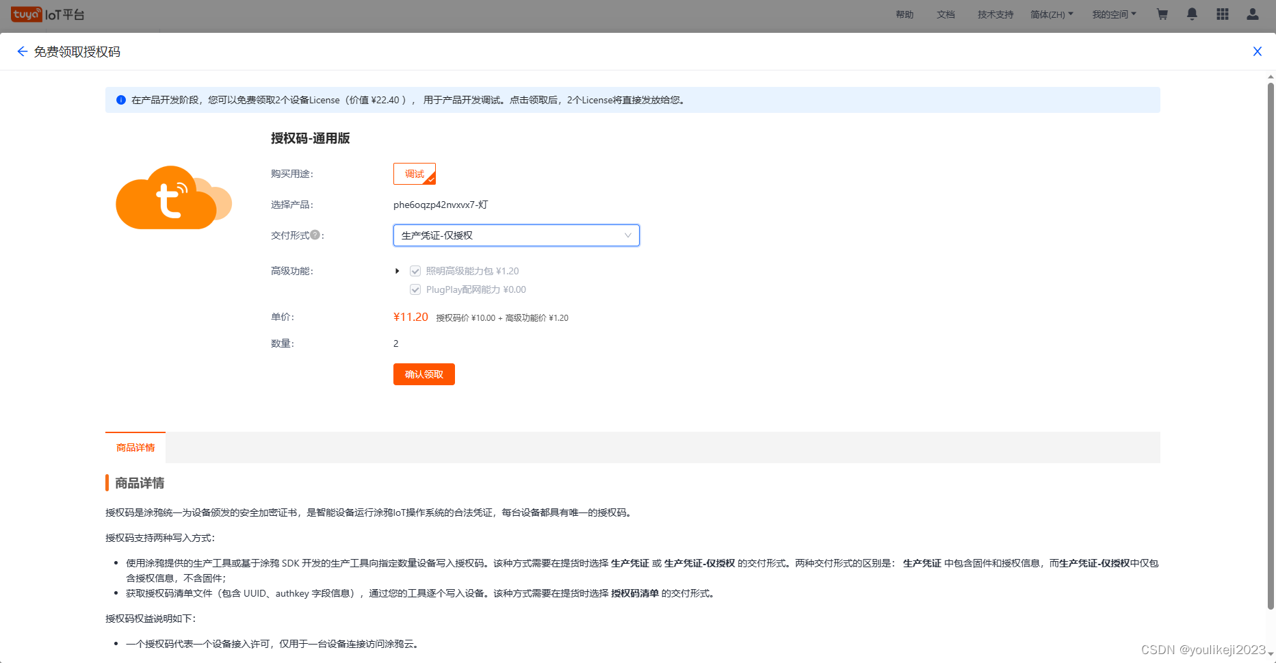The height and width of the screenshot is (663, 1276).
Task: Click the 数量 label
Action: tap(283, 343)
